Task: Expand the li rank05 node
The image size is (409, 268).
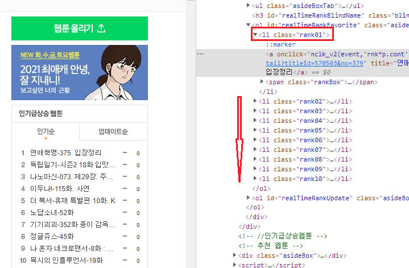Action: pyautogui.click(x=255, y=130)
